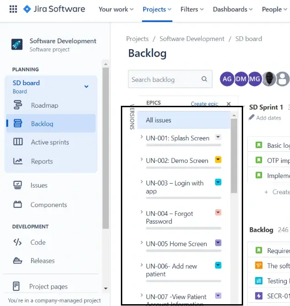
Task: Click the Components icon in sidebar
Action: 18,205
